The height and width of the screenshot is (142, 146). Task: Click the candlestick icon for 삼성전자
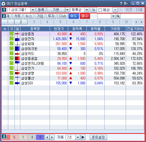click(x=18, y=39)
